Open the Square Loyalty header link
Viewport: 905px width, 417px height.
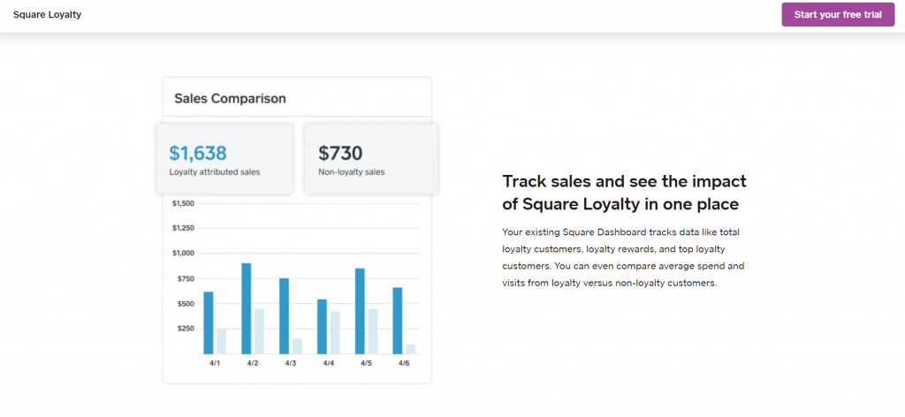tap(48, 15)
